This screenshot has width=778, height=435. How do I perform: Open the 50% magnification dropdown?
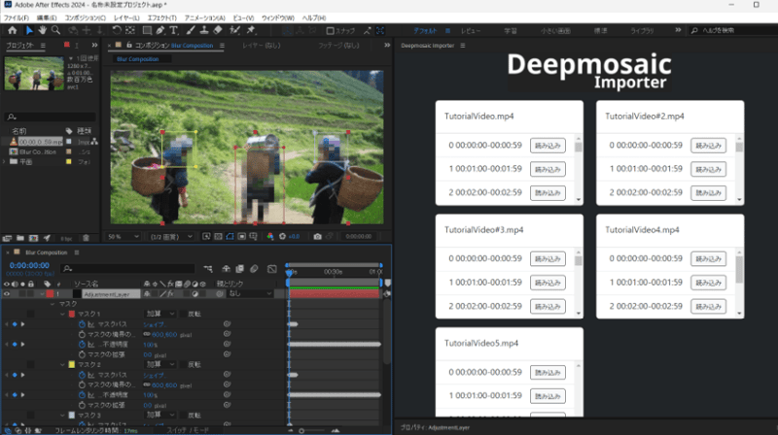coord(124,237)
